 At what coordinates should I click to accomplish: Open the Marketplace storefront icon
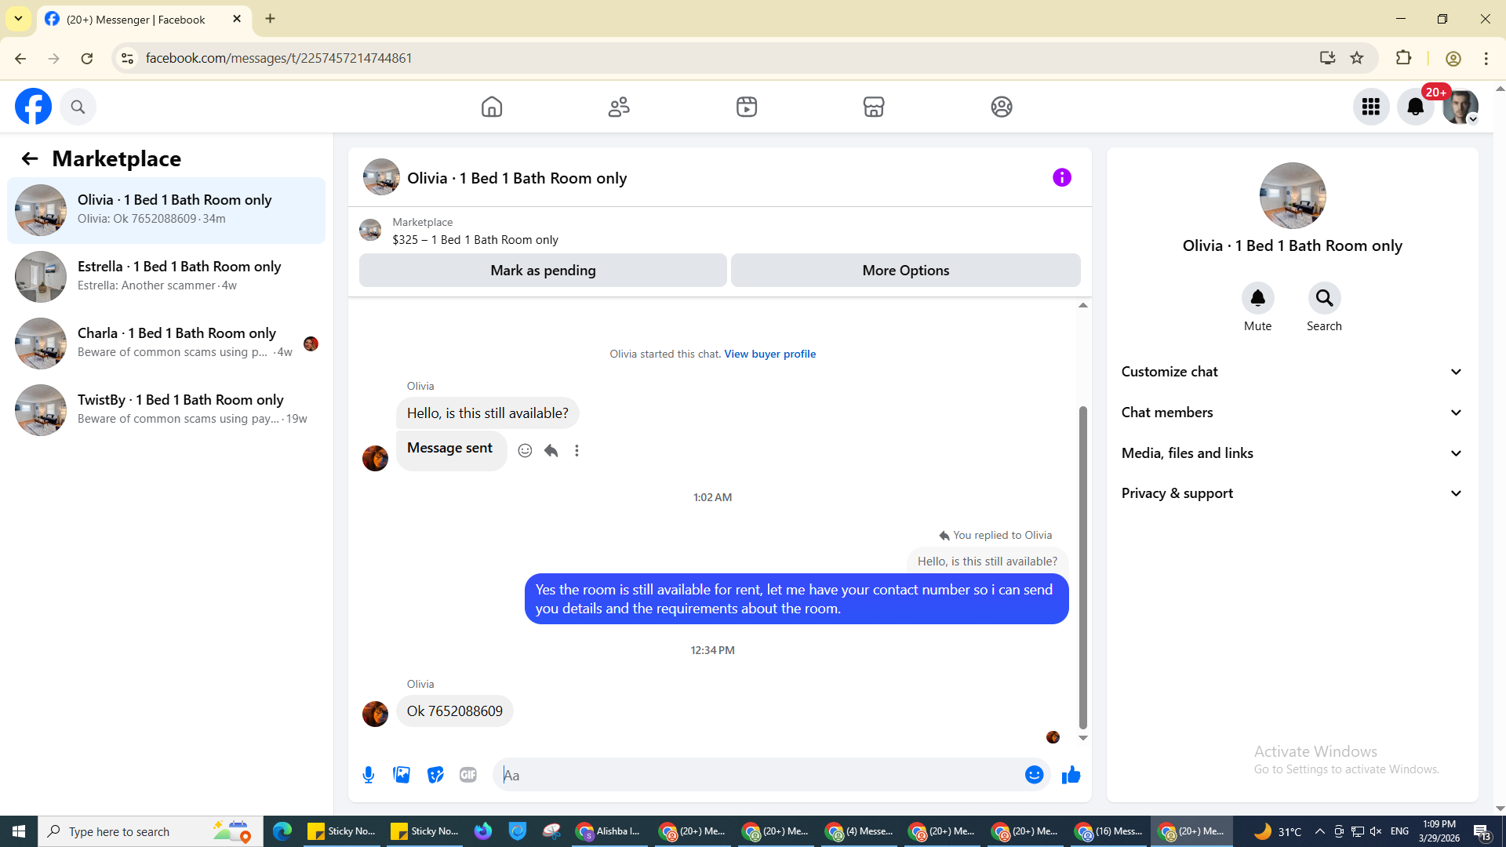(874, 107)
